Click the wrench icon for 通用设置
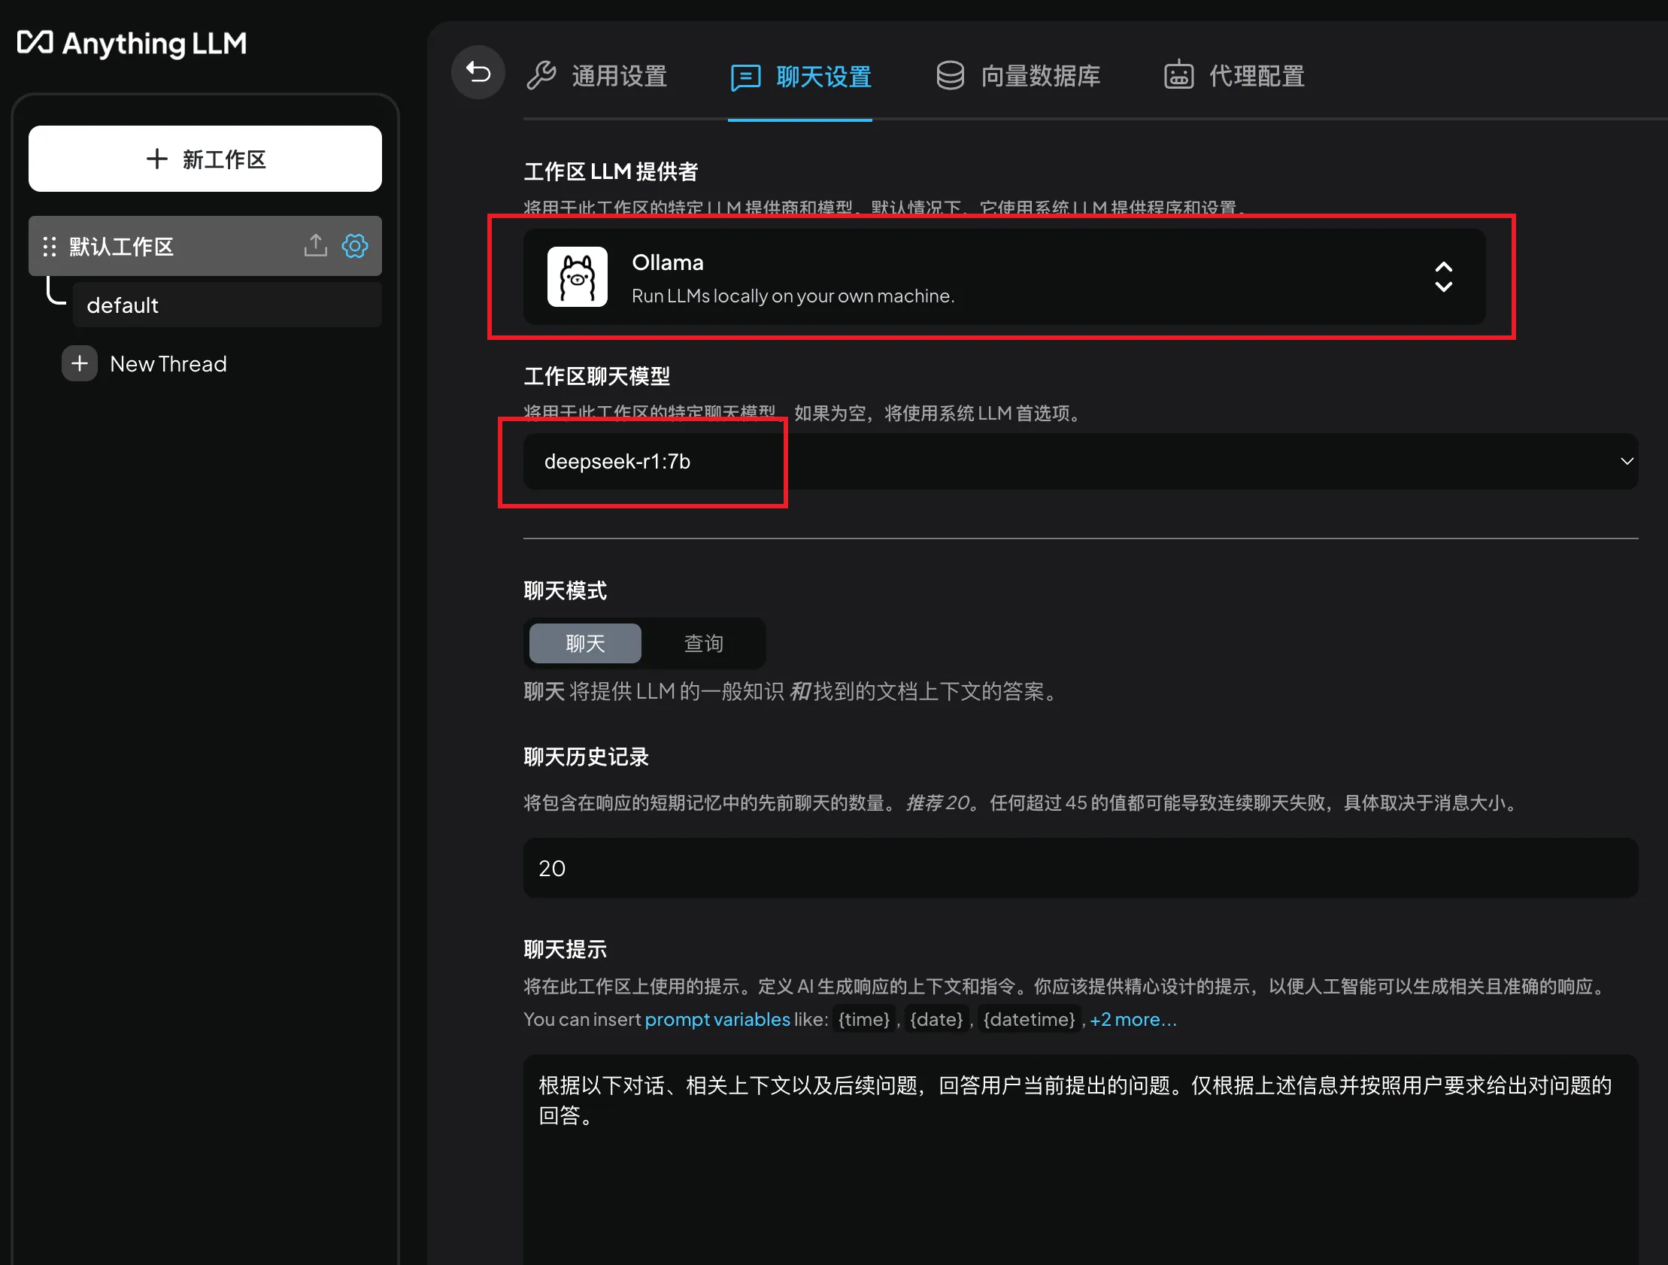The height and width of the screenshot is (1265, 1668). point(541,75)
